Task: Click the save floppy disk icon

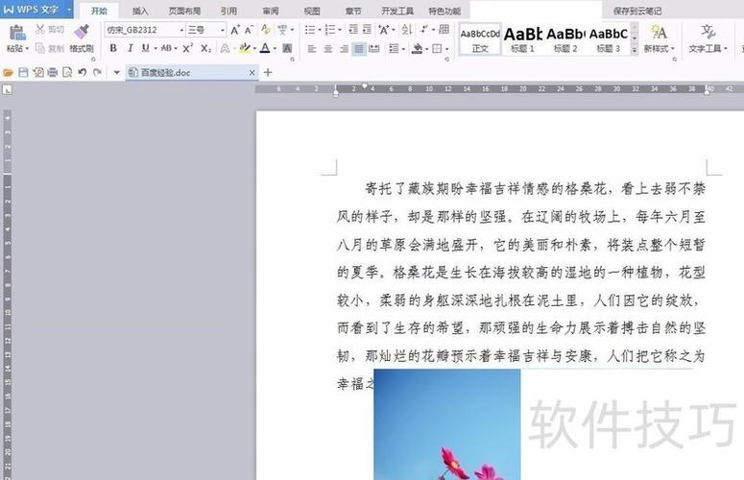Action: (x=23, y=73)
